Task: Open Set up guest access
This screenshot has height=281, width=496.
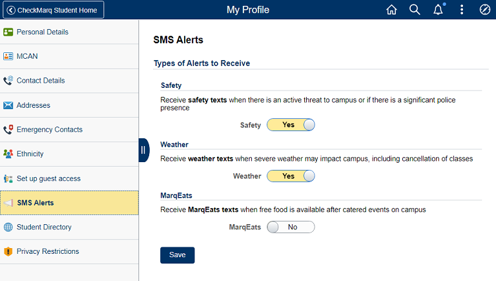Action: 48,178
